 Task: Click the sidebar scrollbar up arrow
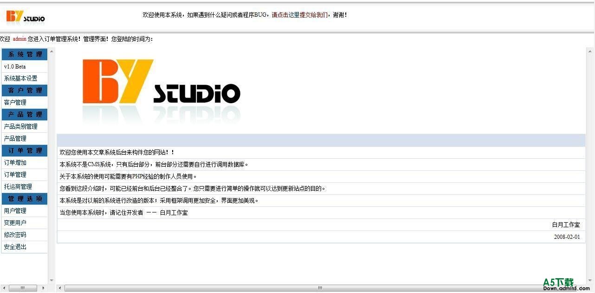[x=52, y=50]
